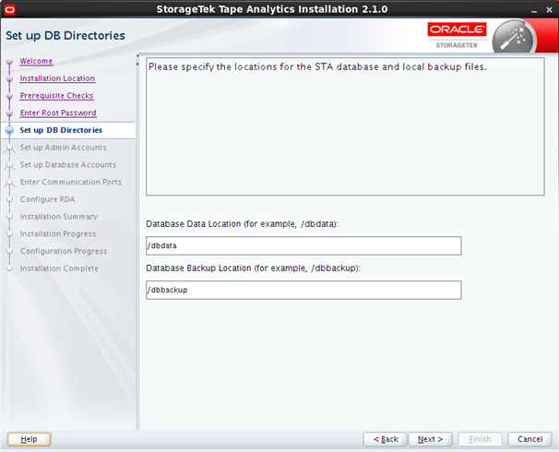Click the Database Backup Location label

point(253,268)
